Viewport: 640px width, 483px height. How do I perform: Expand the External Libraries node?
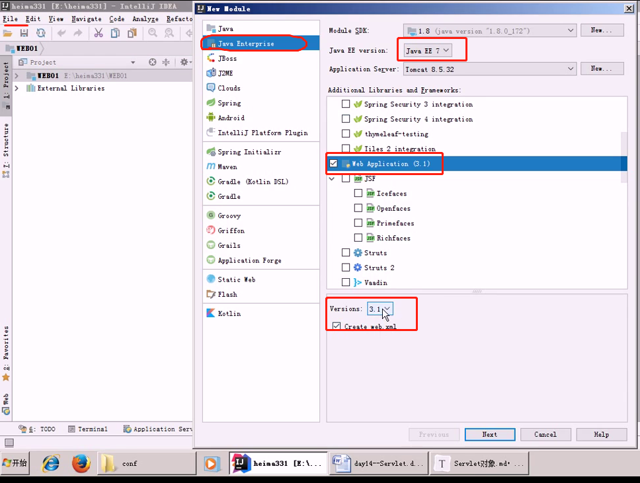point(17,88)
